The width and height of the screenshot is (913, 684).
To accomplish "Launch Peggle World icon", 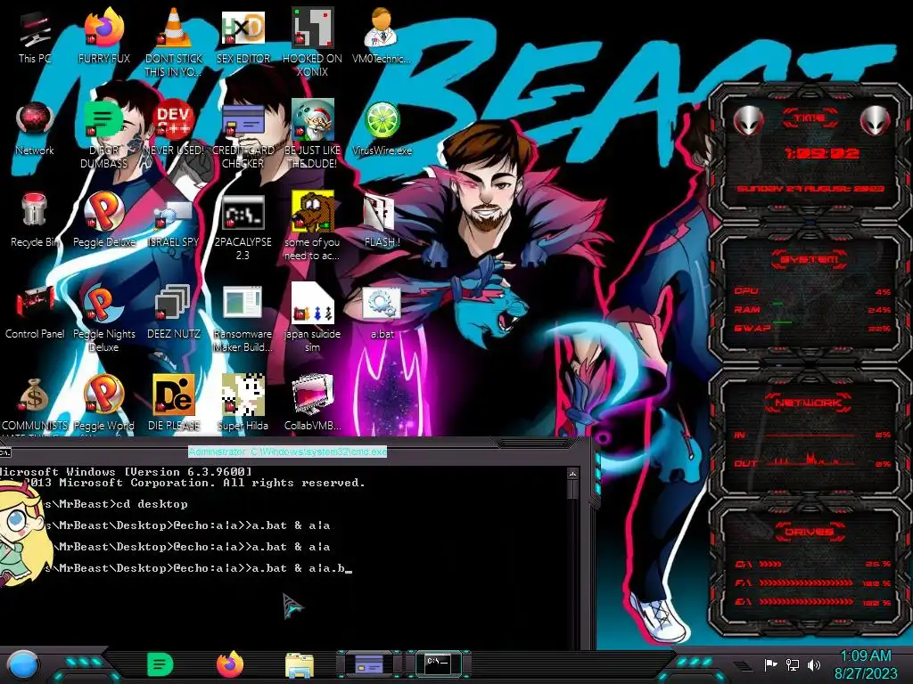I will (103, 403).
